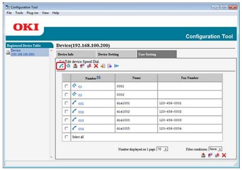Viewport: 242px width, 170px height.
Task: Click the printer icon beside Device in sidebar
Action: click(x=8, y=53)
